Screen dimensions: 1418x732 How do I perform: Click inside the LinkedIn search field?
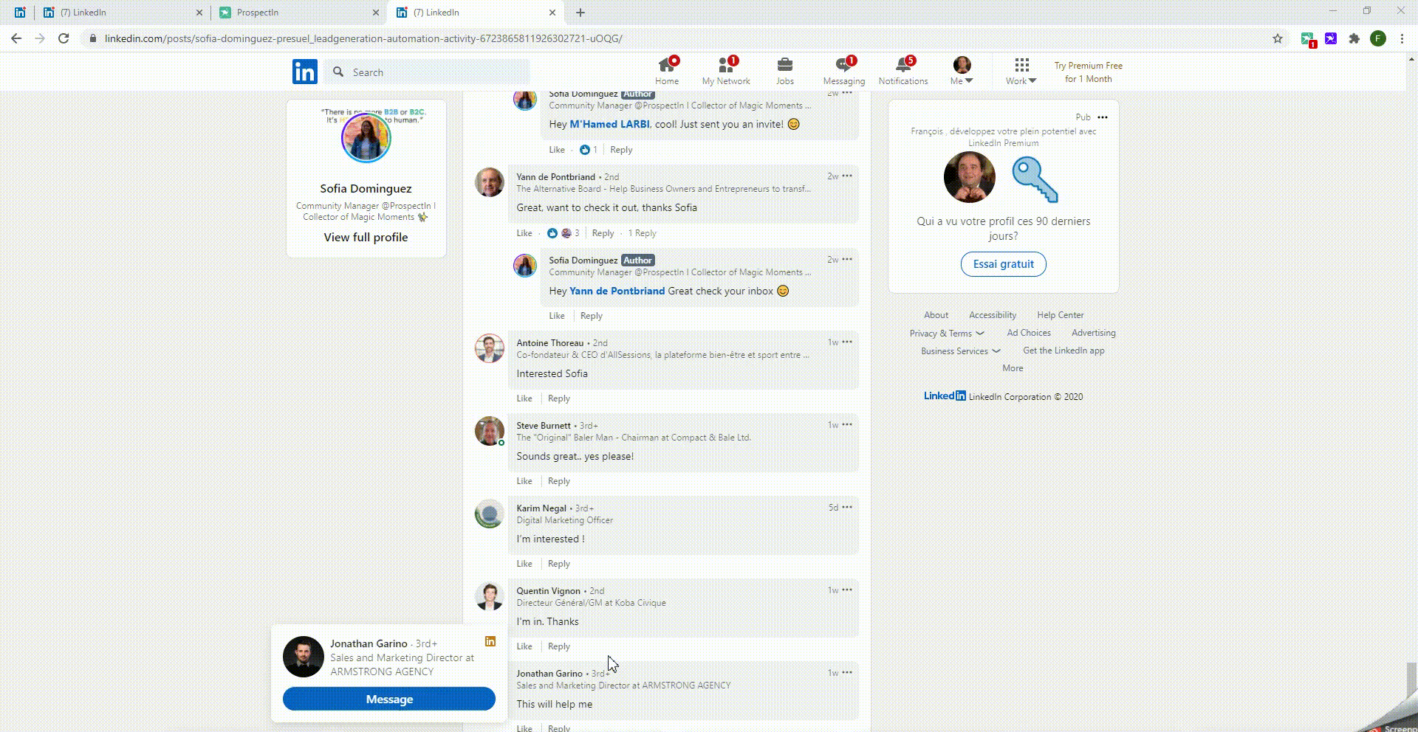click(x=427, y=72)
